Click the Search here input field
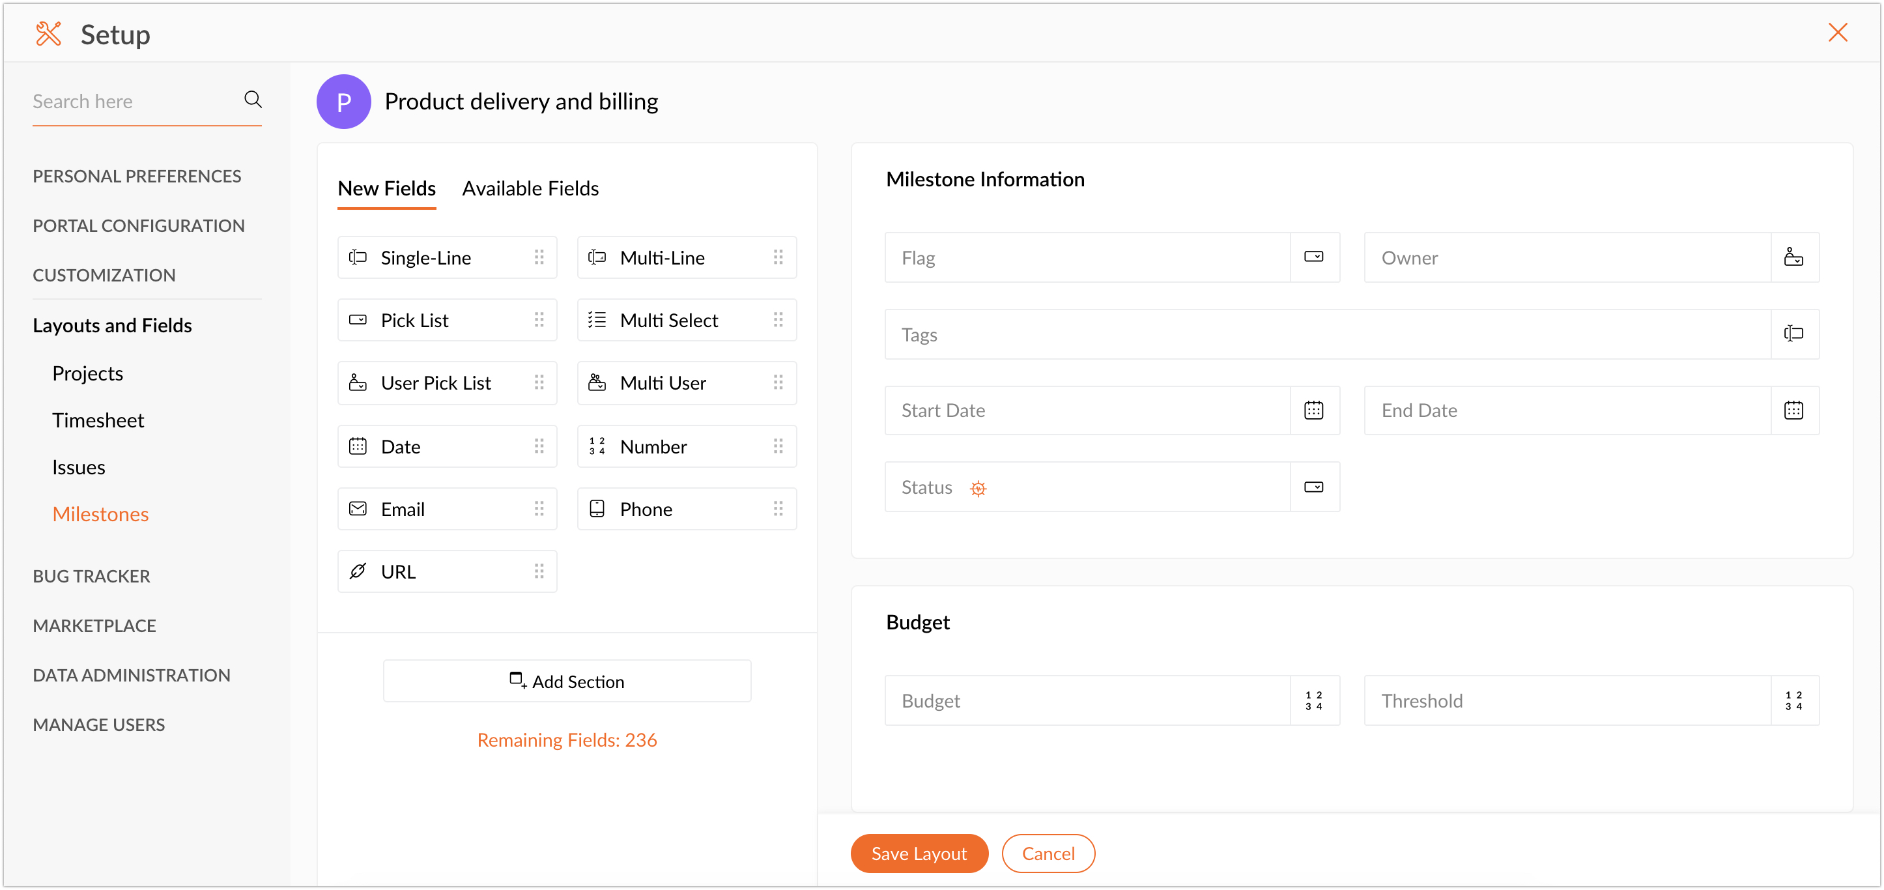Image resolution: width=1884 pixels, height=890 pixels. point(132,102)
